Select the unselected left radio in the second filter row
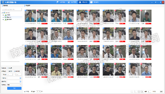165x94 pixels. [x=8, y=71]
